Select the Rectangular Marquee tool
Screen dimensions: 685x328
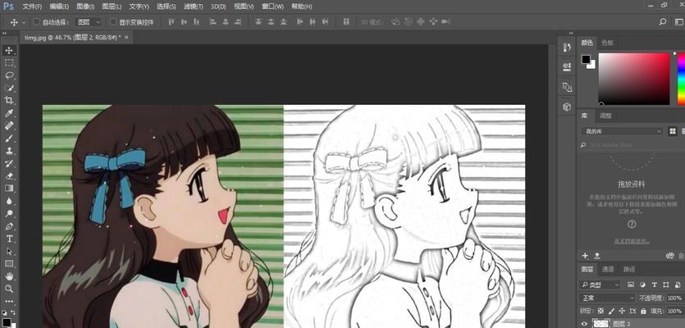pos(9,63)
